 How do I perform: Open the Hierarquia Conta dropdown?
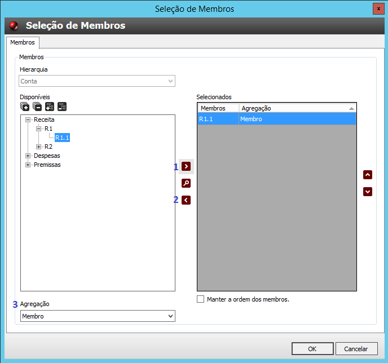(97, 81)
